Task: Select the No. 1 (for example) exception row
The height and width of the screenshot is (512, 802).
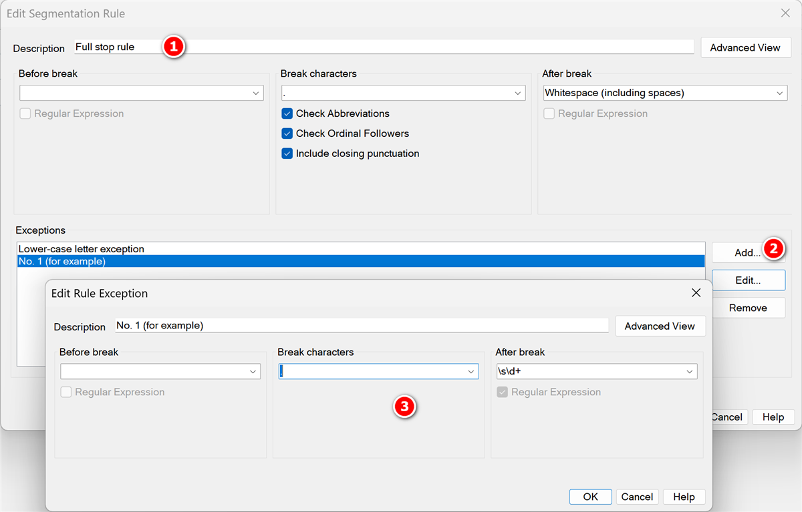Action: click(361, 261)
